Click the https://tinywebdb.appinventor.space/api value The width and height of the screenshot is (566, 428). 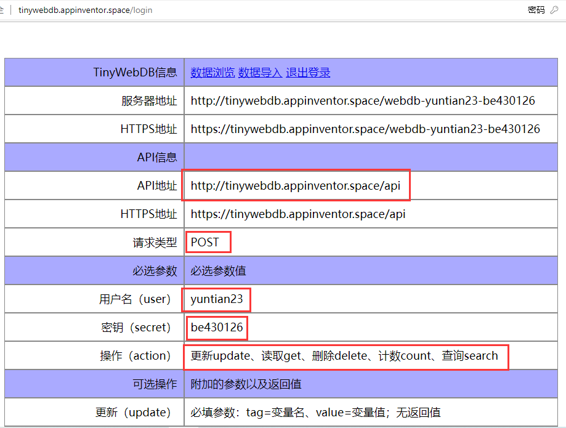[298, 214]
